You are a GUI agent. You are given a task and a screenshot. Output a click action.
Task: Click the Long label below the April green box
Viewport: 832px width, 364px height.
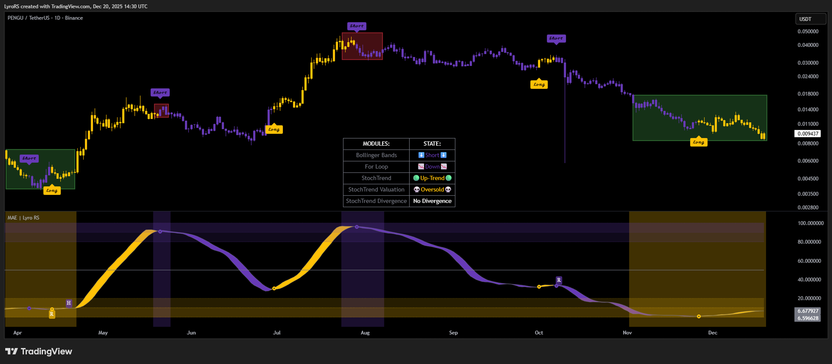tap(52, 191)
